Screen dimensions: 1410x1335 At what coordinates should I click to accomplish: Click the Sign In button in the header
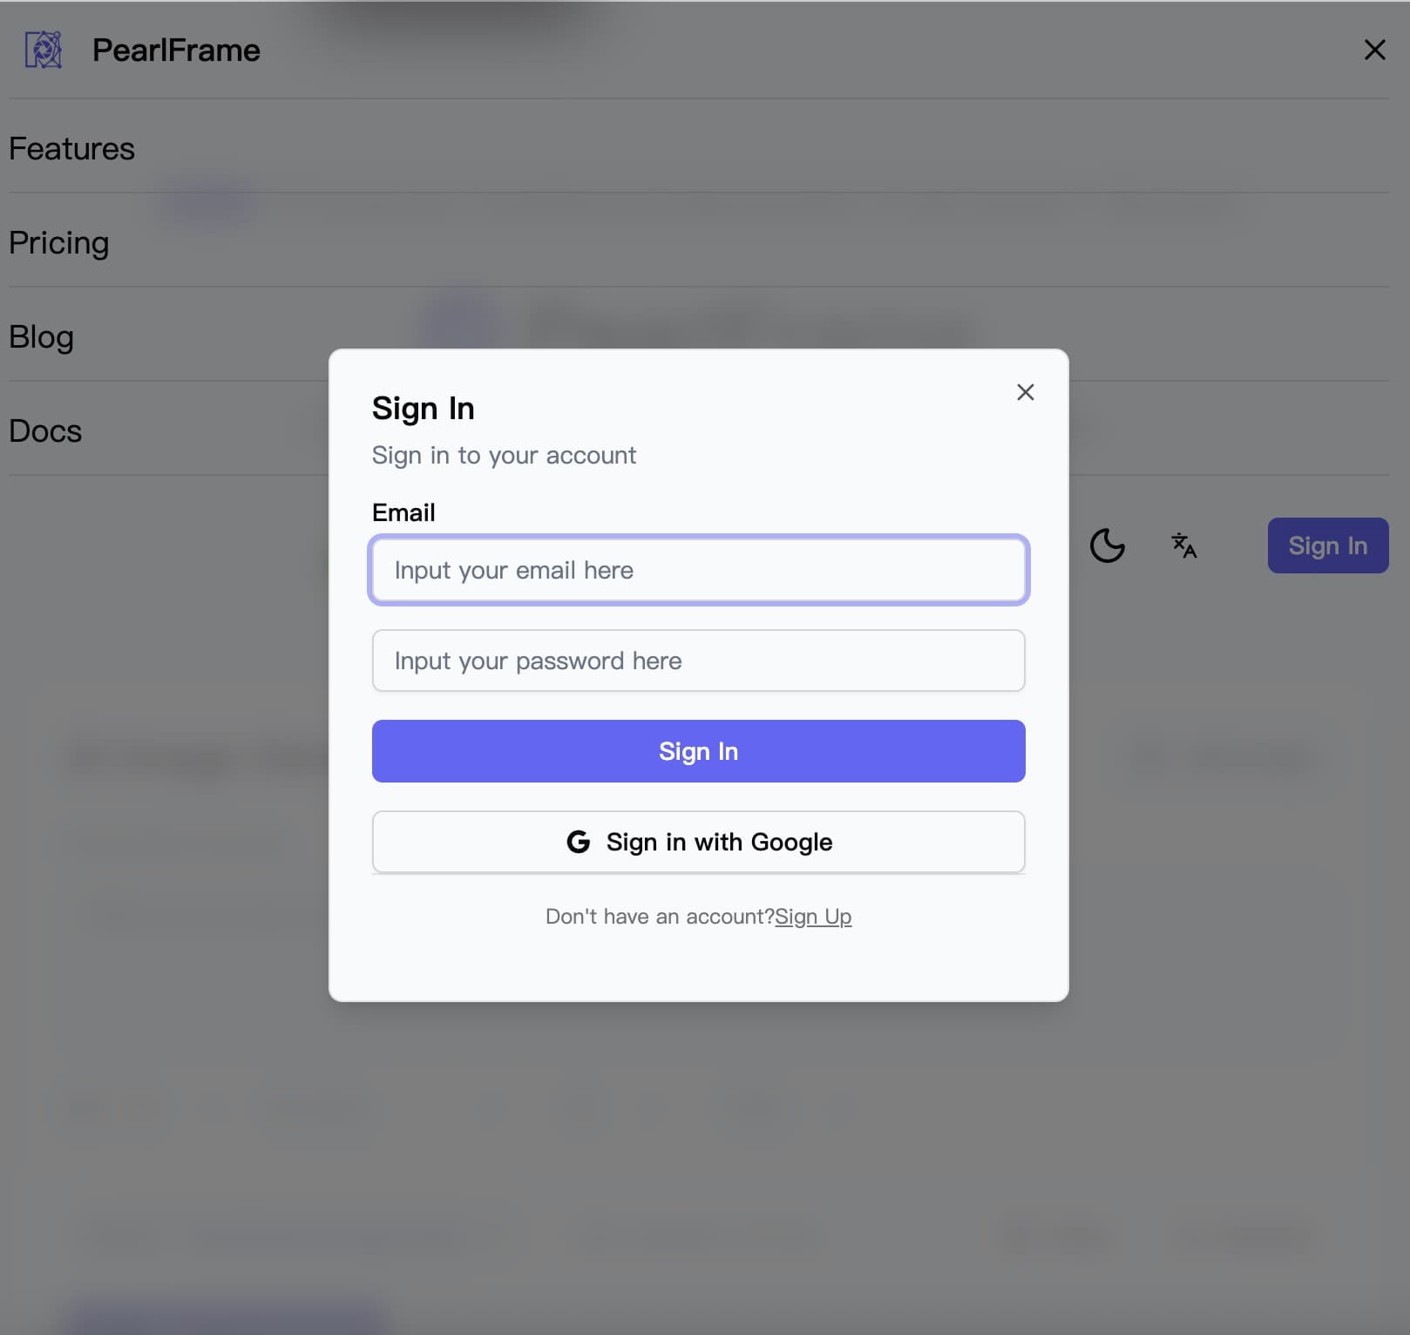click(x=1327, y=546)
